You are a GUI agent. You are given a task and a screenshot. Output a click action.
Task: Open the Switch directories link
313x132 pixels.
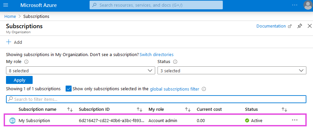pos(156,54)
